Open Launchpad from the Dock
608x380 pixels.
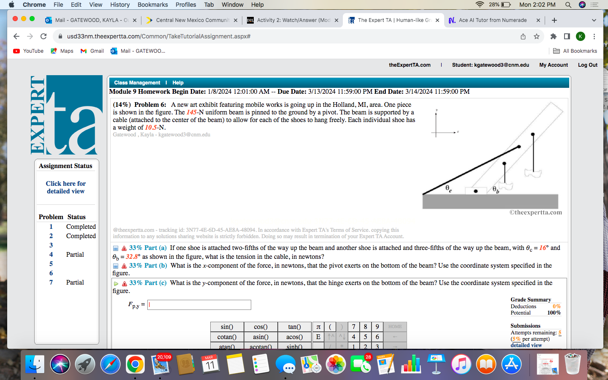pos(85,364)
